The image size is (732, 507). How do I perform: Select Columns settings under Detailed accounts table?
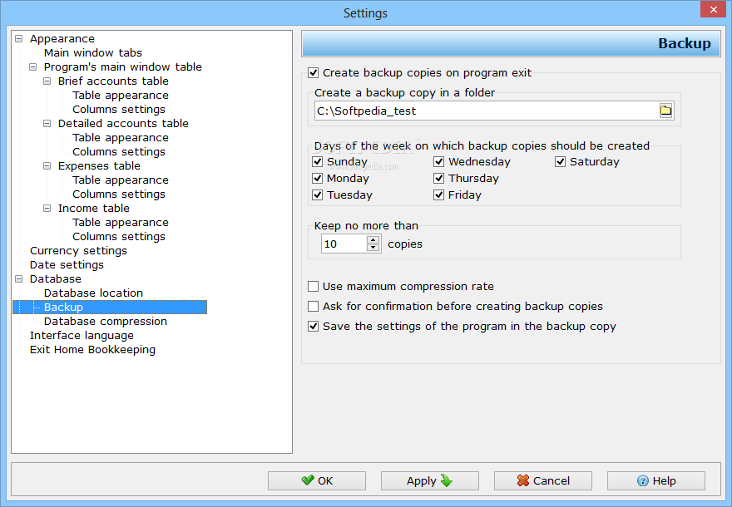coord(119,151)
